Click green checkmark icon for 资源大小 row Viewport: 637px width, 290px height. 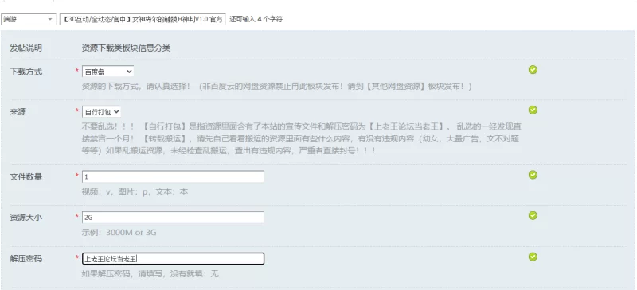coord(533,215)
